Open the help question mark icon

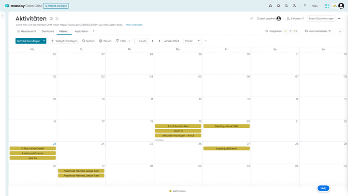click(304, 6)
